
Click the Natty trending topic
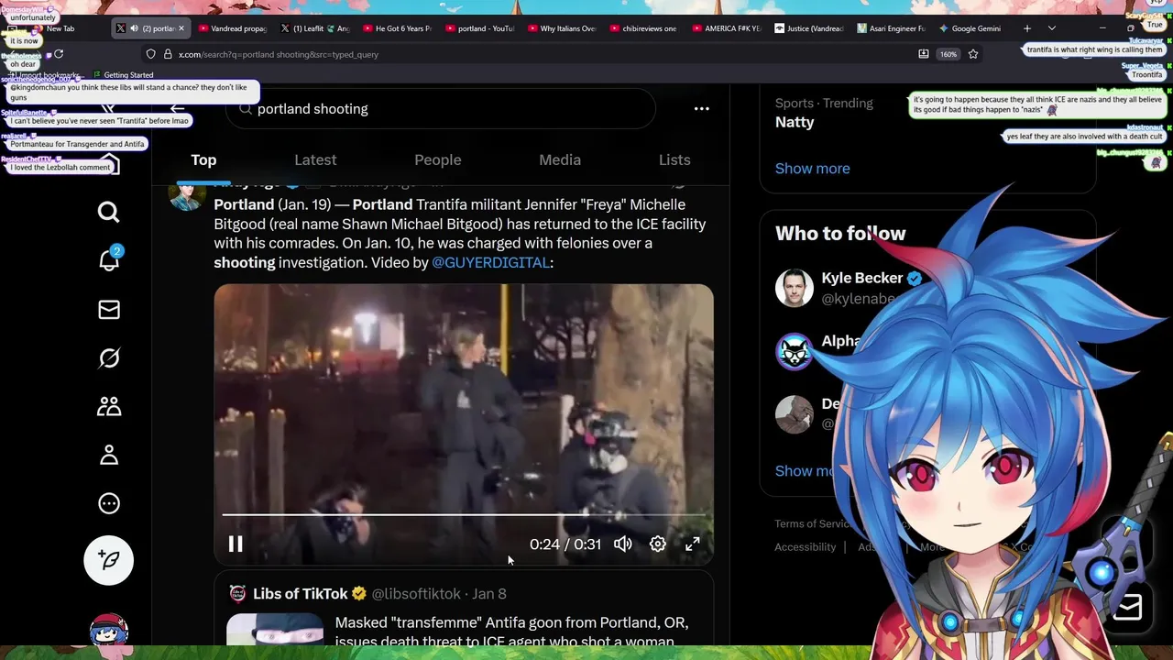tap(795, 122)
